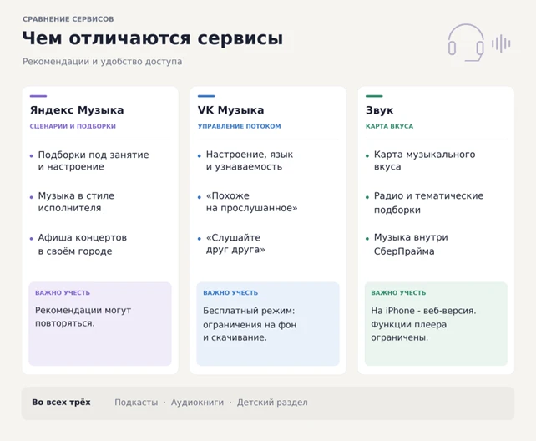536x441 pixels.
Task: Click the 'КАРТА ВКУСА' tag
Action: click(389, 126)
